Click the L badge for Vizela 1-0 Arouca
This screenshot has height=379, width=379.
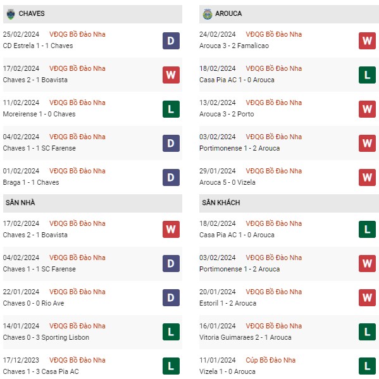point(367,366)
